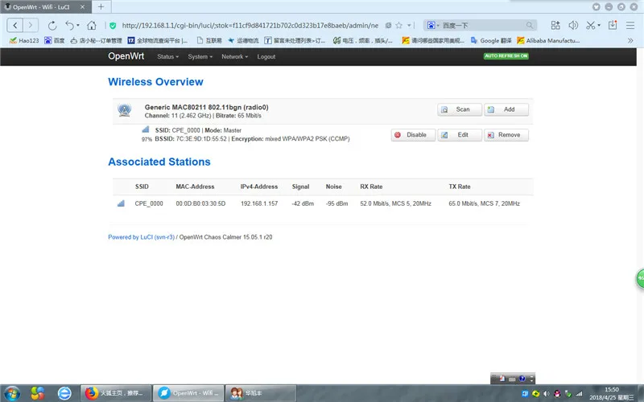
Task: Reload the page with the refresh icon
Action: pos(52,26)
